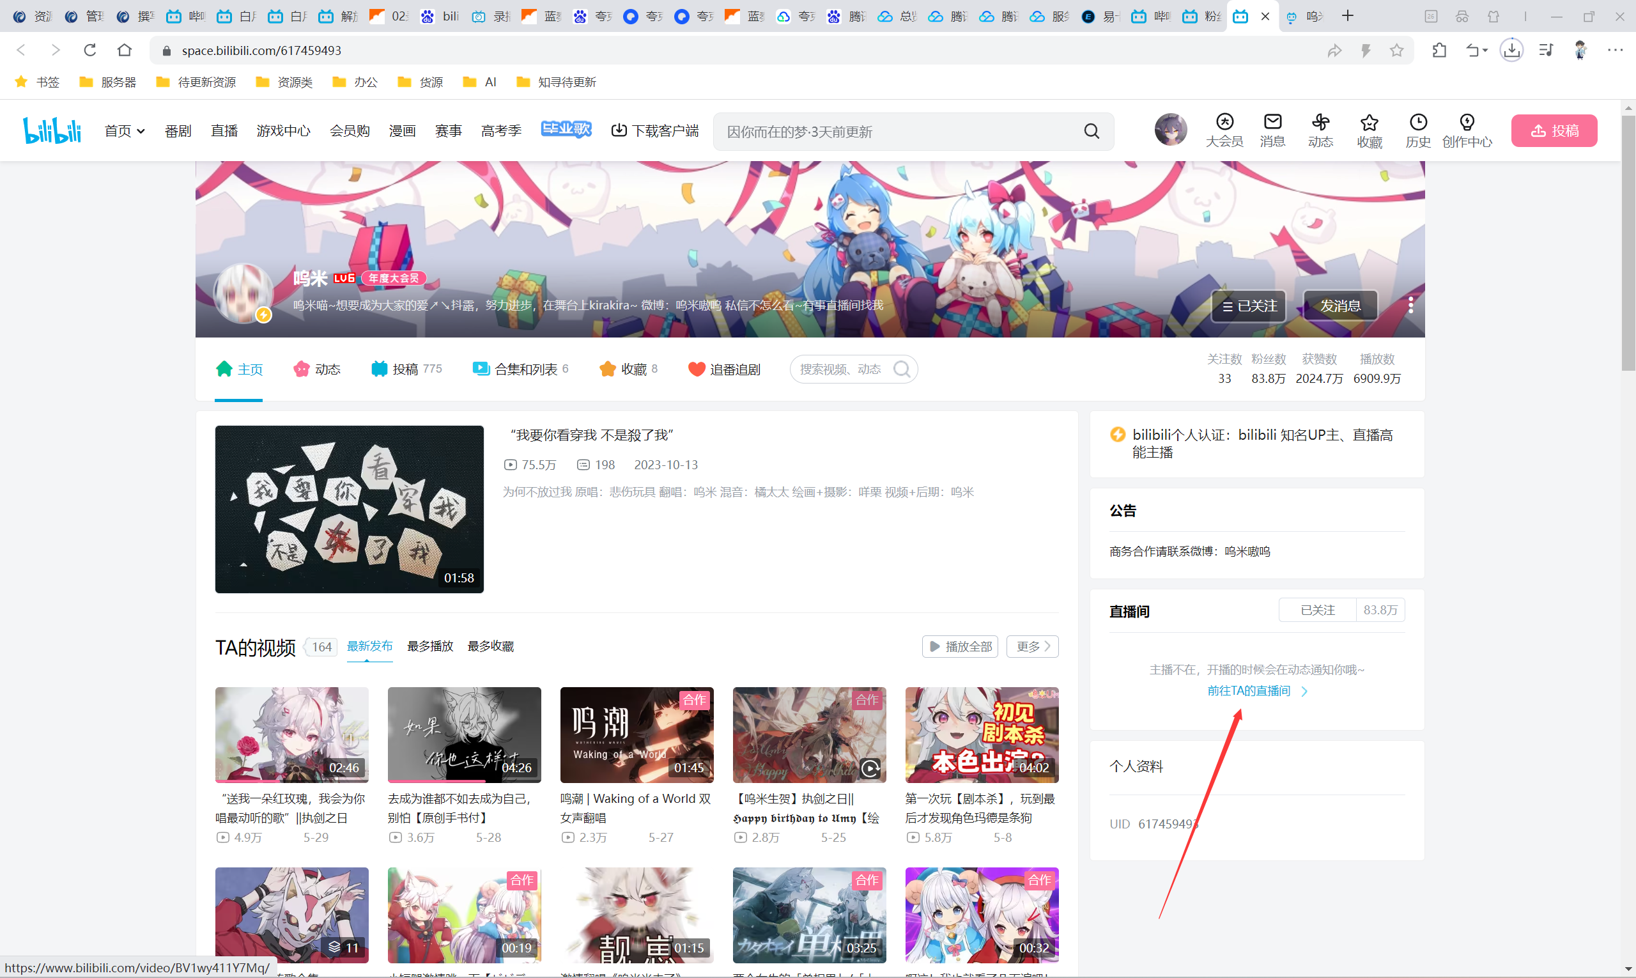Switch to the 投稿 775 tab

[x=406, y=369]
